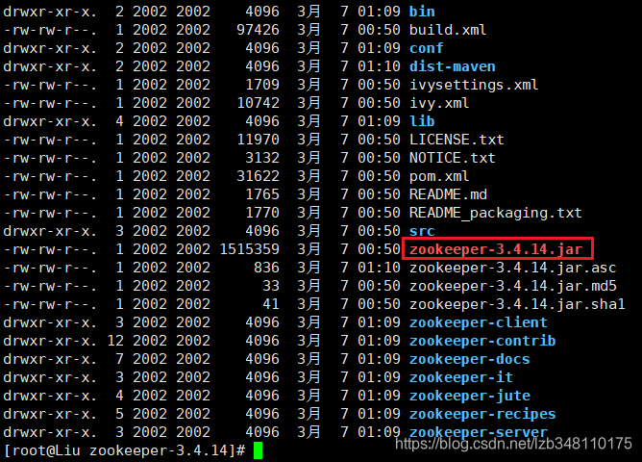Select the zookeeper-server directory name
Screen dimensions: 642x462
pos(479,432)
